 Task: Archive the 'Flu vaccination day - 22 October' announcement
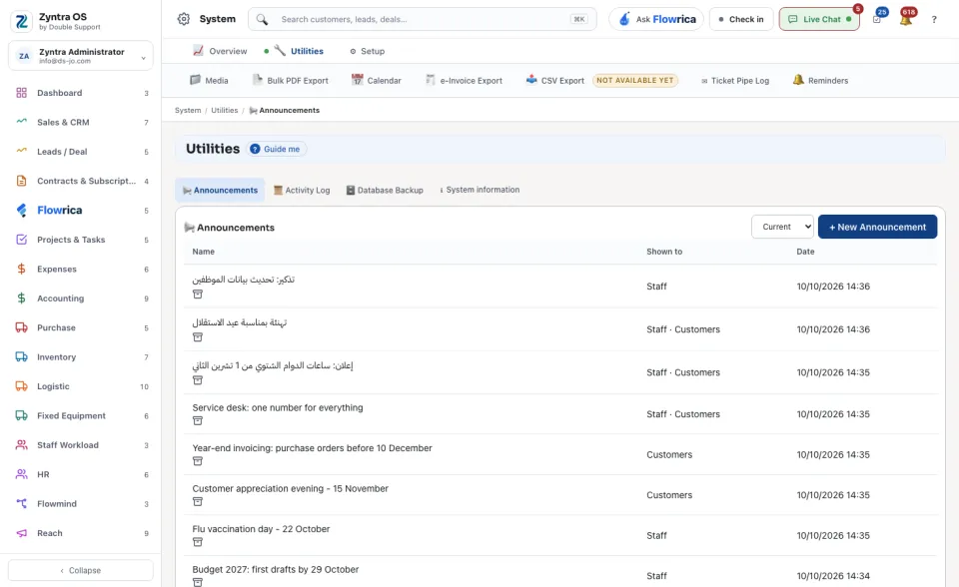(198, 542)
